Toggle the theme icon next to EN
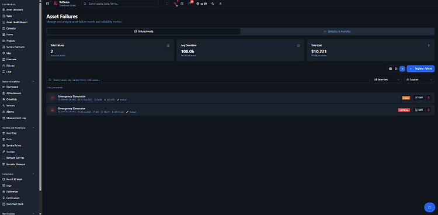438x215 pixels. [x=213, y=4]
